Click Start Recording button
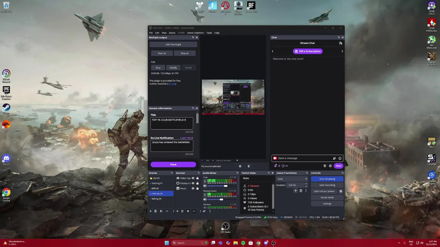 click(327, 185)
